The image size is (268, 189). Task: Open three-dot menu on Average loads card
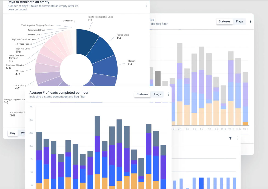[x=168, y=94]
